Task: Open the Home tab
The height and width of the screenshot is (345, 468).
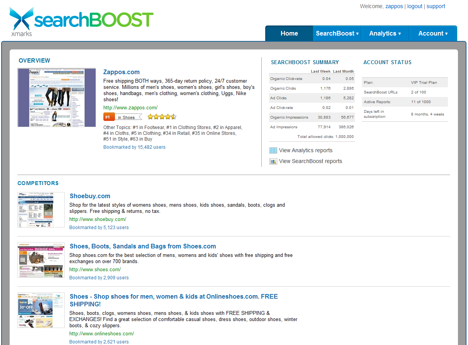Action: (x=289, y=33)
